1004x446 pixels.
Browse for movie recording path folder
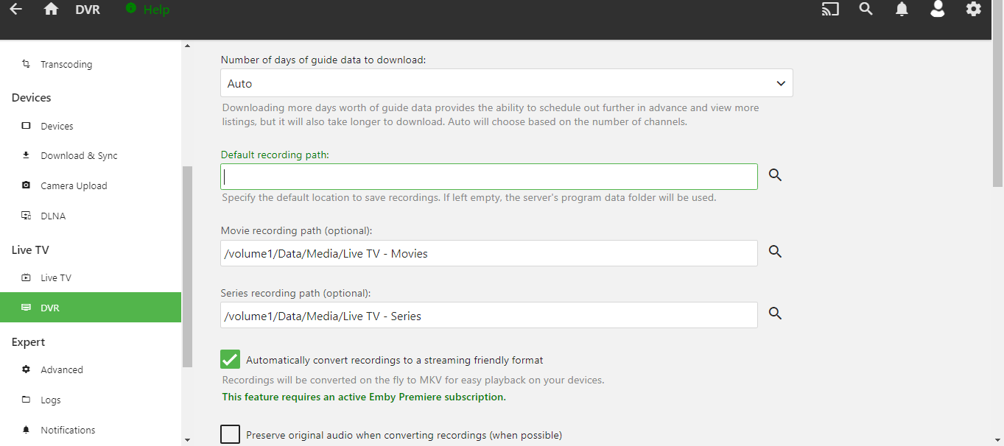click(x=775, y=252)
